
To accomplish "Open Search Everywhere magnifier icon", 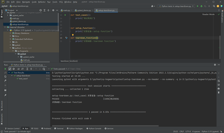I will point(214,6).
